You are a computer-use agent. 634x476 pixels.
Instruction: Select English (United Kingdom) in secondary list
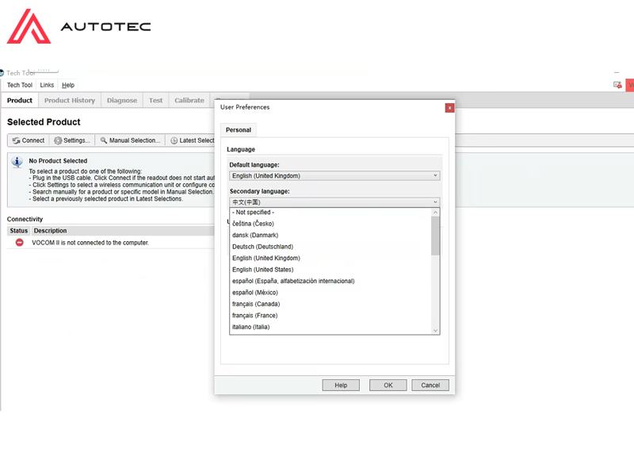(330, 258)
